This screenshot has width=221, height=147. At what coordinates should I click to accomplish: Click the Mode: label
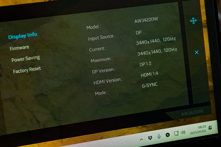(x=101, y=93)
